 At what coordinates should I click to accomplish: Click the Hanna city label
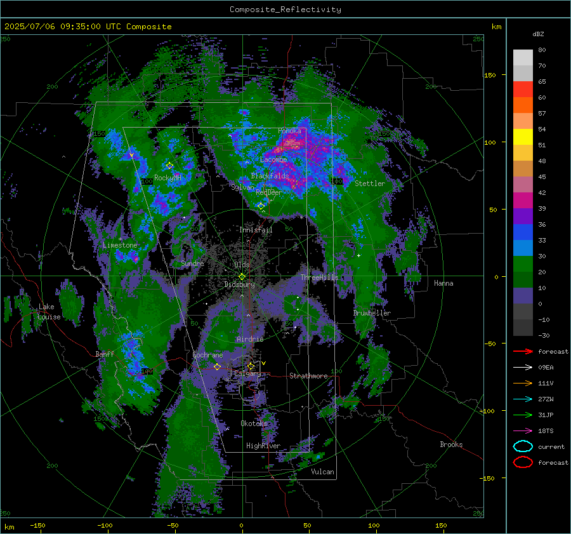point(443,283)
